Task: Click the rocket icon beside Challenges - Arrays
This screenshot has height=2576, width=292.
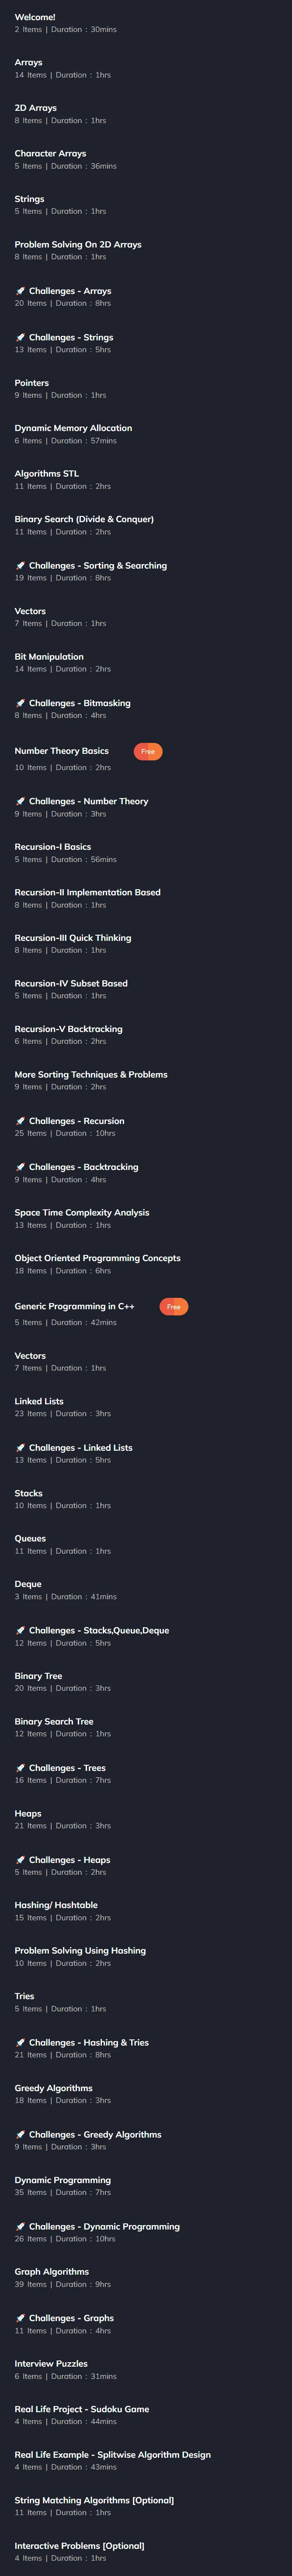Action: click(x=20, y=291)
